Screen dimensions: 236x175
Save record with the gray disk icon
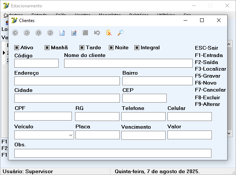(x=85, y=33)
